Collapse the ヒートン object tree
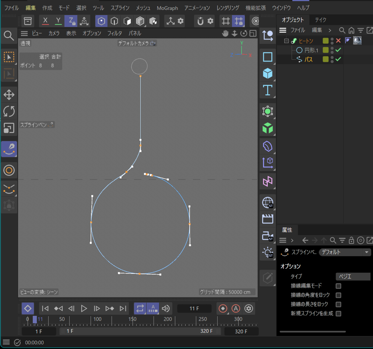The height and width of the screenshot is (349, 373). click(286, 41)
